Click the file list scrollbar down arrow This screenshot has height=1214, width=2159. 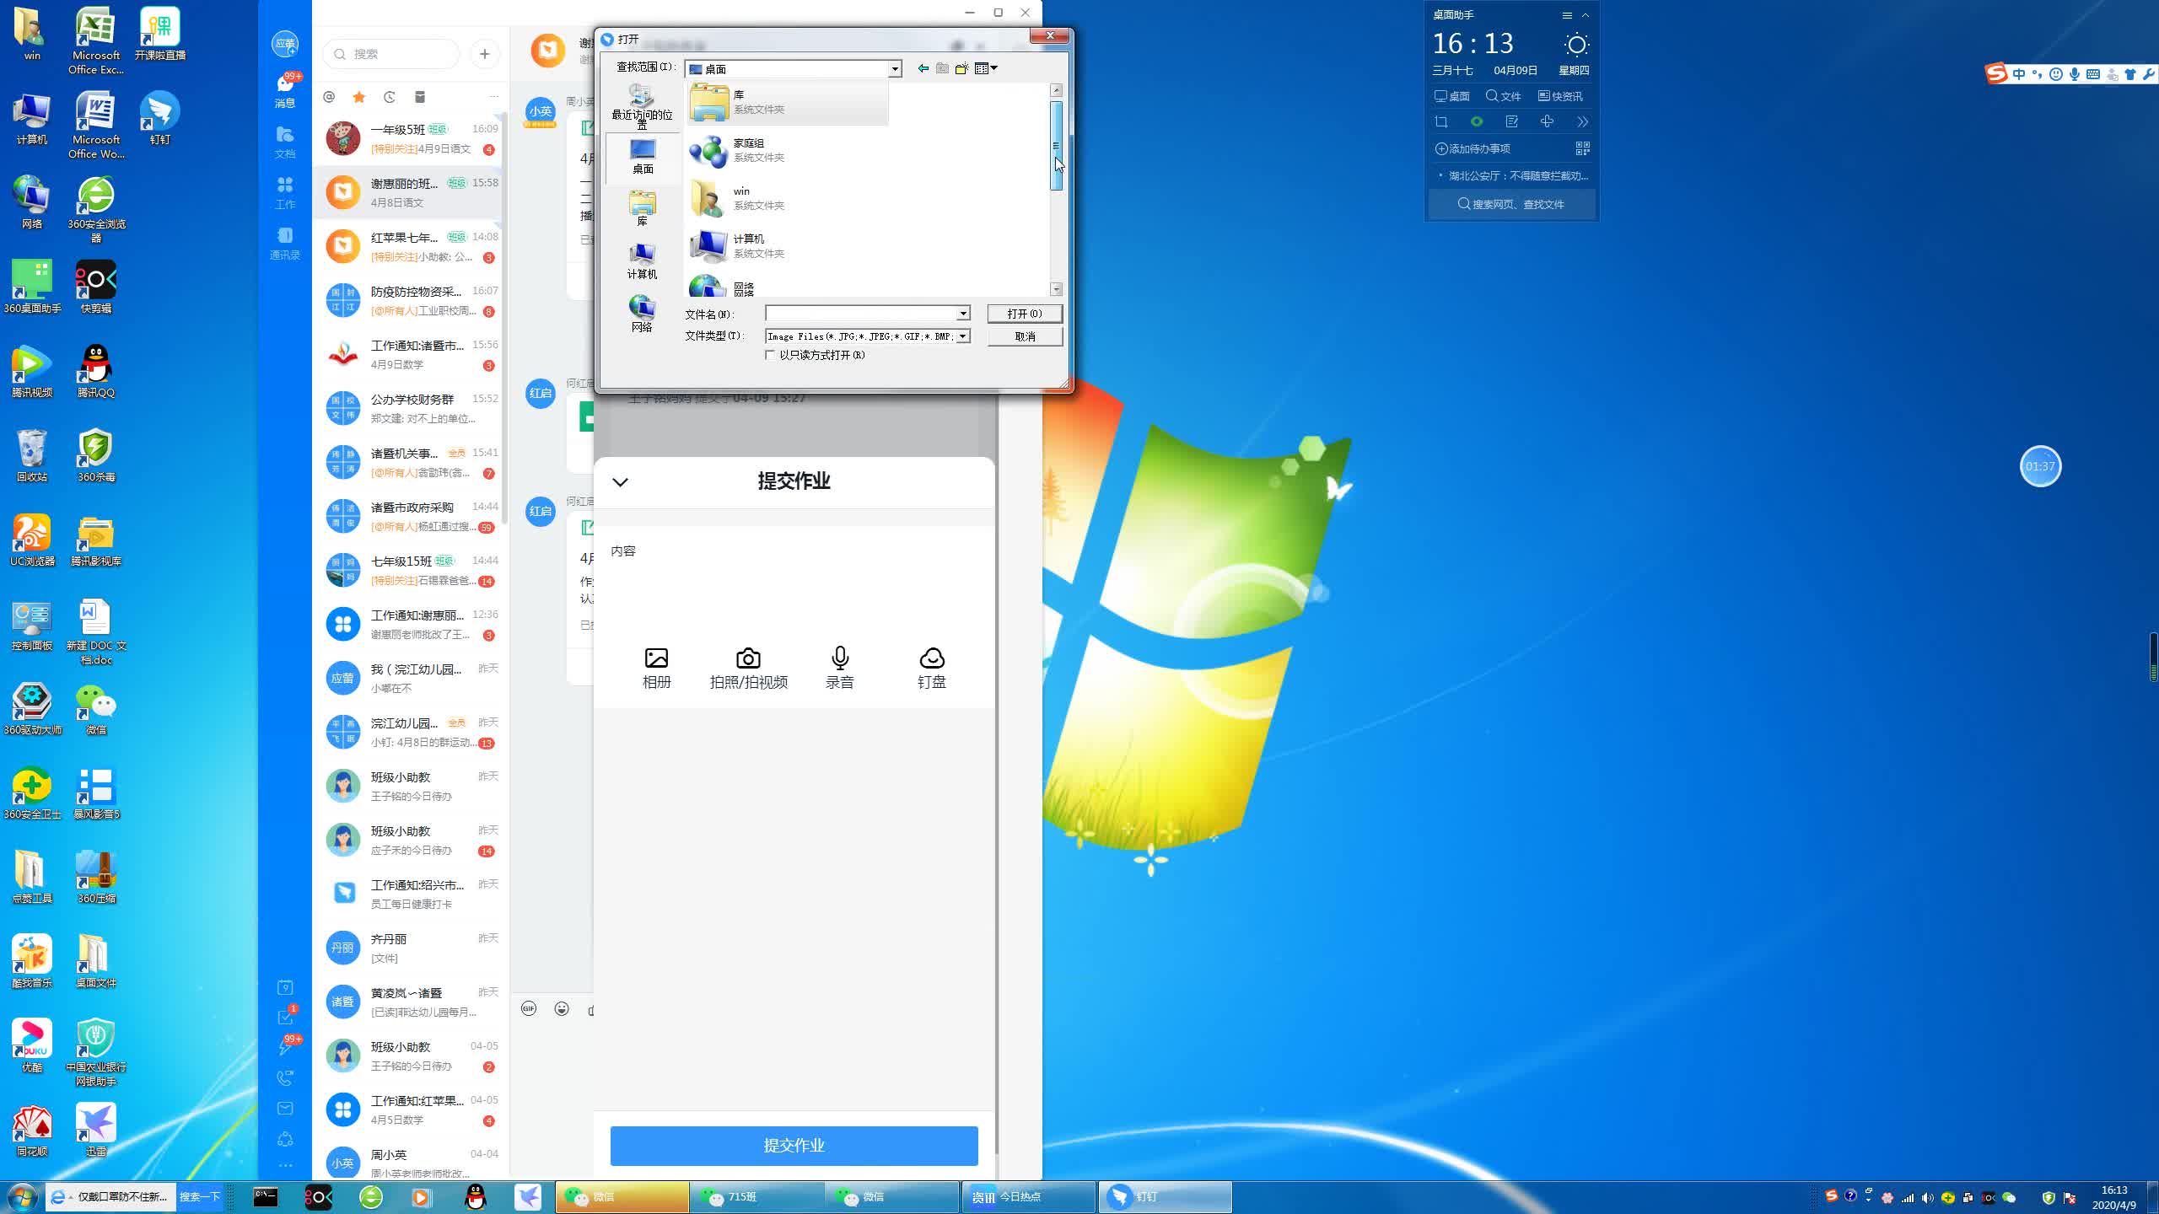coord(1056,289)
